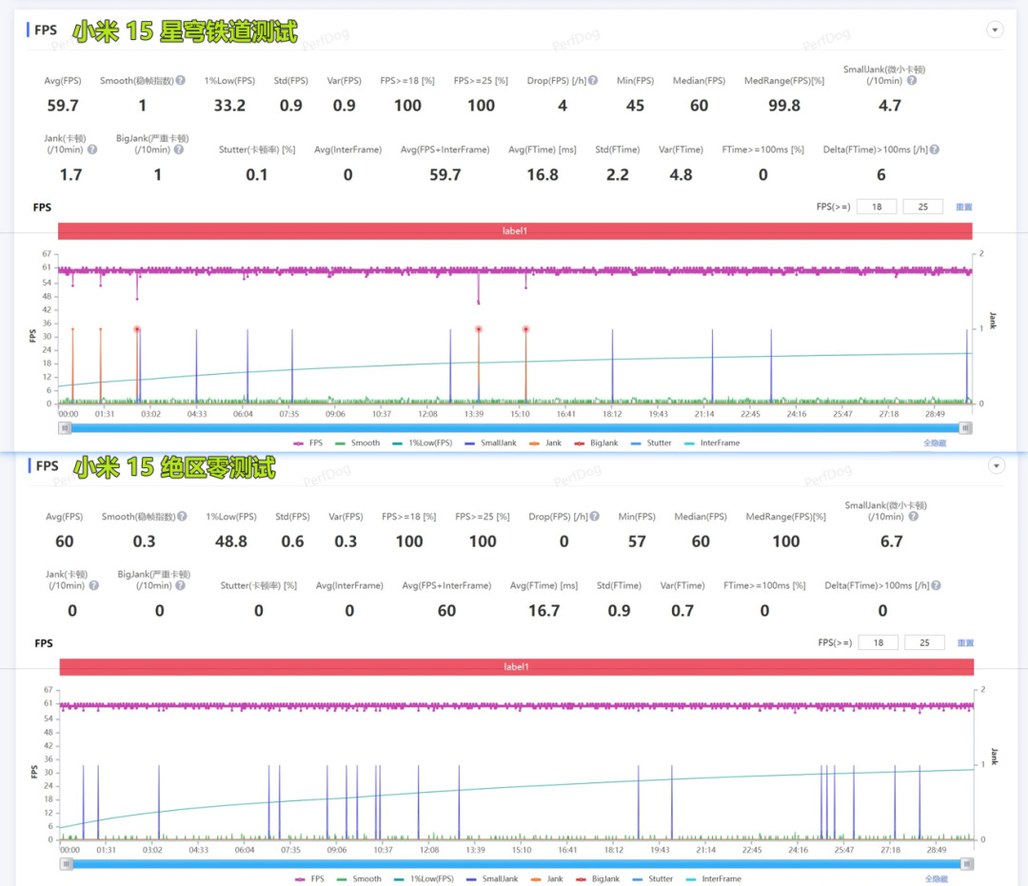
Task: Toggle the Stutter legend series in 绝区零 chart
Action: [x=653, y=878]
